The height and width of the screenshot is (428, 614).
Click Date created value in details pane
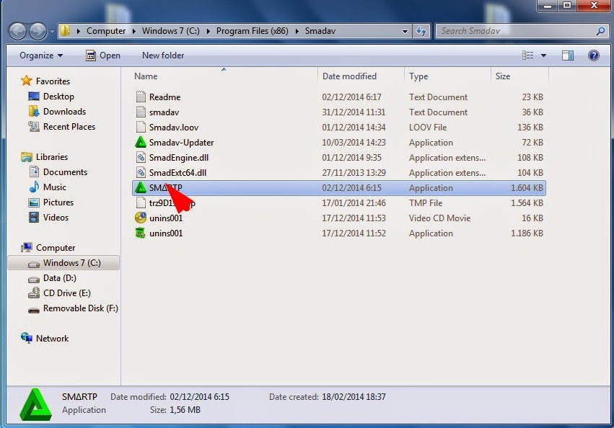(354, 397)
